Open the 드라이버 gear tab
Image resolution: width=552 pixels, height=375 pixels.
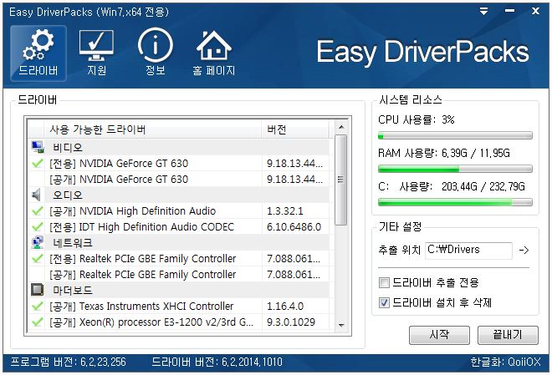pyautogui.click(x=38, y=53)
